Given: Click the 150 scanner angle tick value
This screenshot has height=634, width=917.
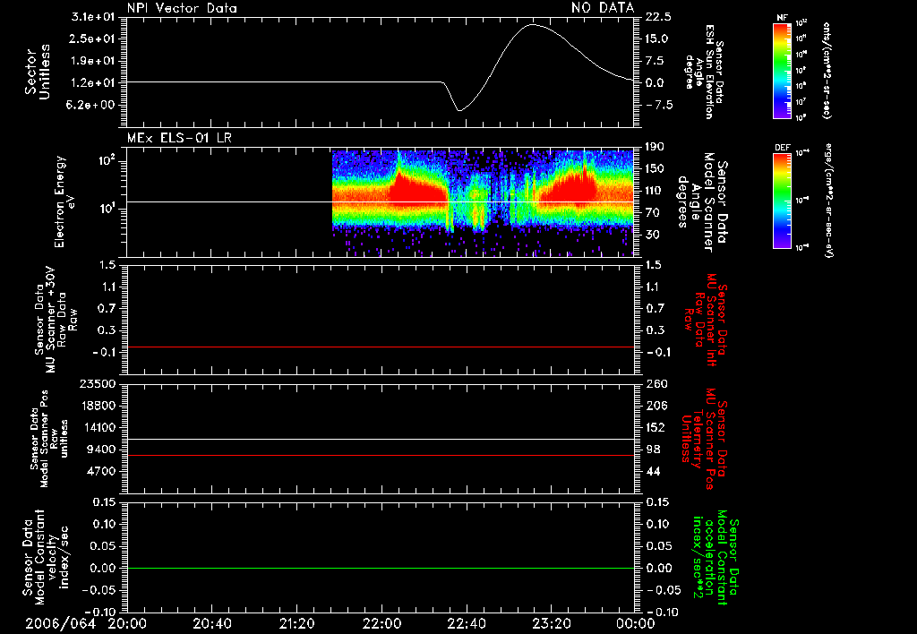Looking at the screenshot, I should [655, 169].
